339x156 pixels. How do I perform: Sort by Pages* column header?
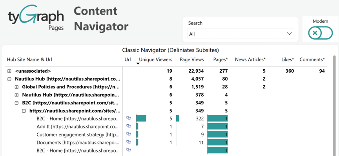point(220,59)
